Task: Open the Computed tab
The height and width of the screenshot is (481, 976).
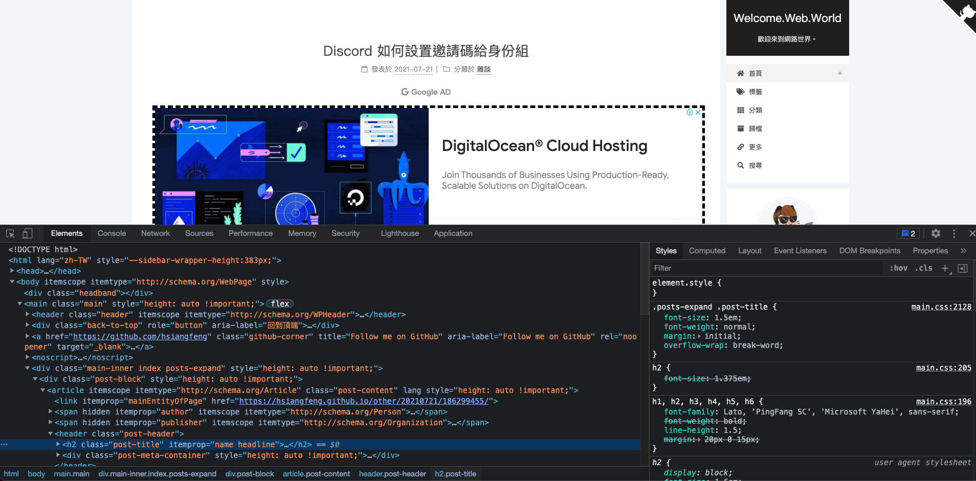Action: pyautogui.click(x=707, y=251)
